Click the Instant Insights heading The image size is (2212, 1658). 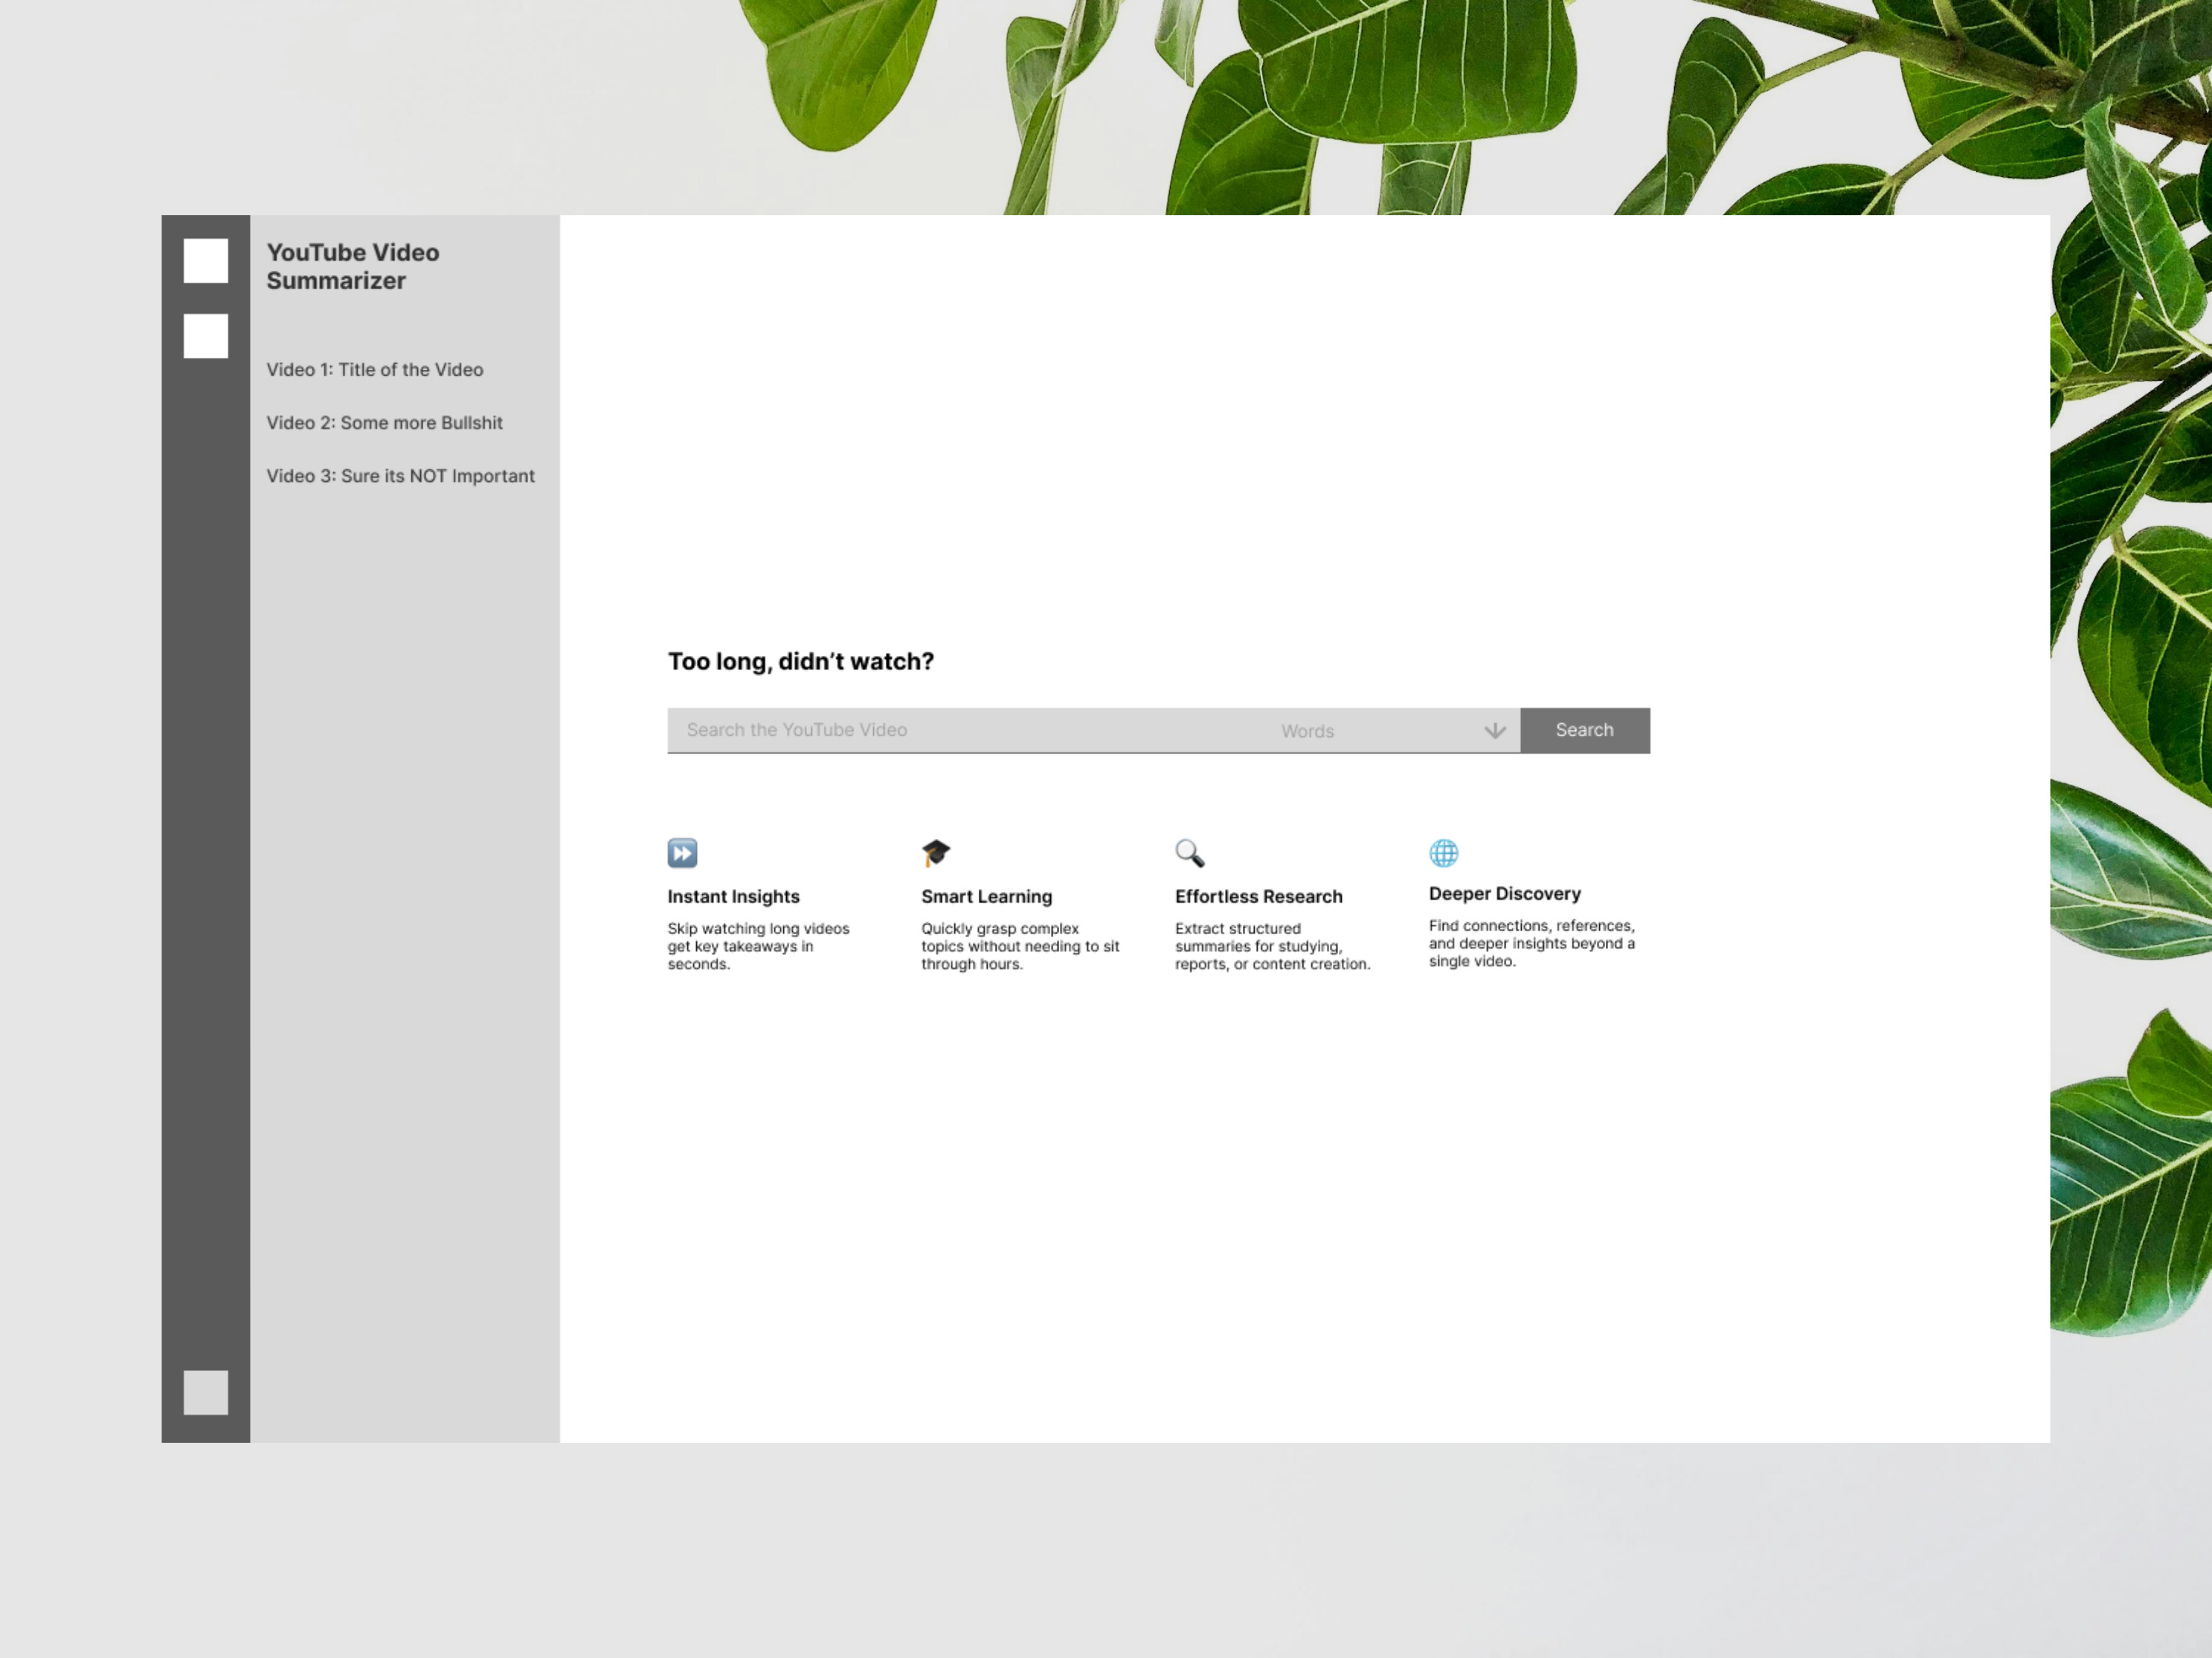coord(733,897)
